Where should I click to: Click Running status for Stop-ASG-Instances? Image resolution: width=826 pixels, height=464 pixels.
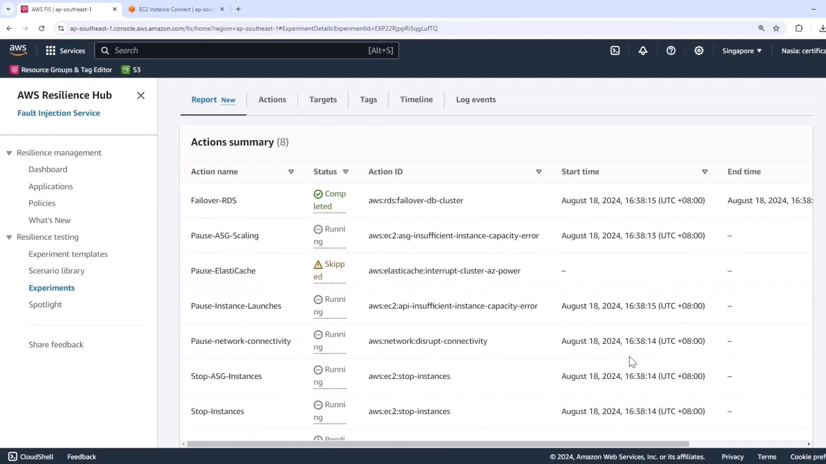(x=330, y=376)
